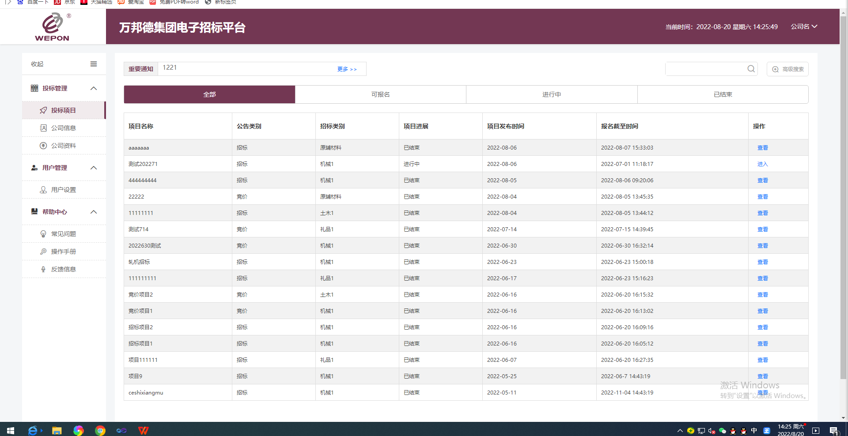Open 常见问题 in the sidebar
The image size is (848, 436).
tap(64, 234)
